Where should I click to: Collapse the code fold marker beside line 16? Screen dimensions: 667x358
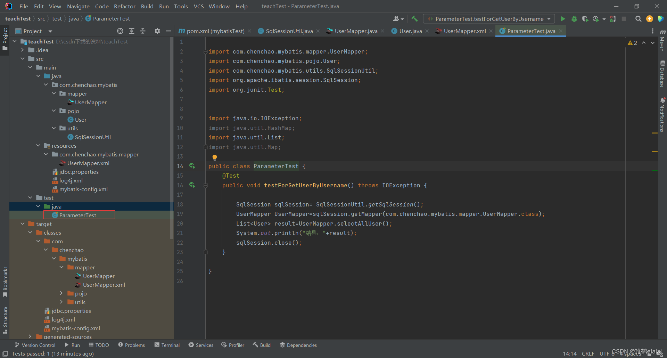205,186
